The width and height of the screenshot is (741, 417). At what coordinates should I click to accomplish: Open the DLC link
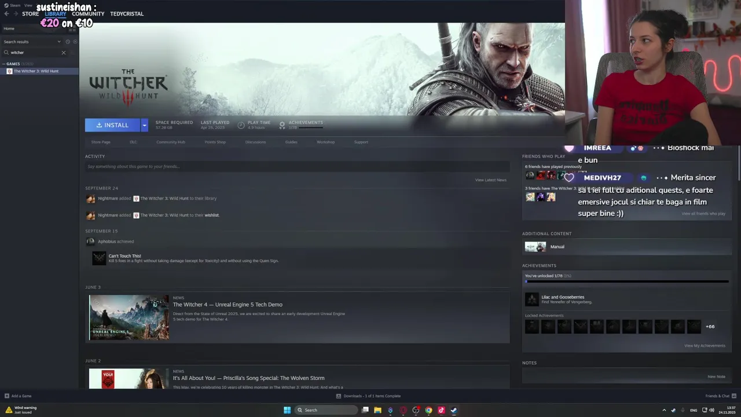[x=133, y=142]
